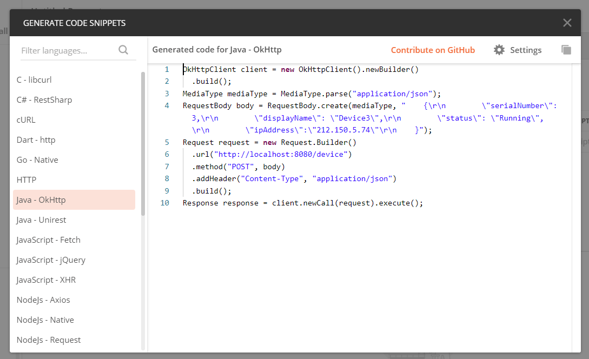Choose NodeJs - Request language

(x=74, y=340)
